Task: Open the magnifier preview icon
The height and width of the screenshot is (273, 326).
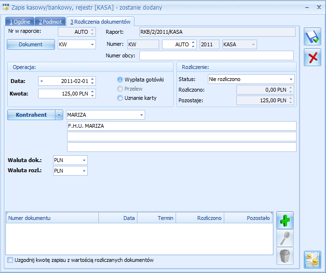Action: (x=285, y=238)
